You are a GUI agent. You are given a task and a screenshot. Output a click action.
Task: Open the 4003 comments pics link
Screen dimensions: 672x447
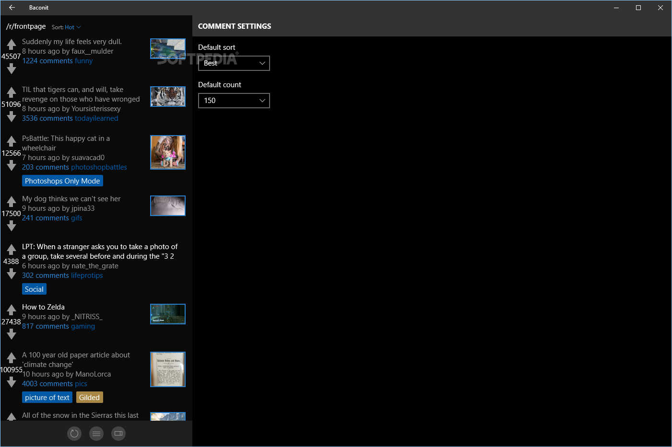55,384
